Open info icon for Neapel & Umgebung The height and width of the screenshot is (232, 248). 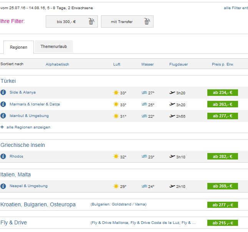click(3, 186)
